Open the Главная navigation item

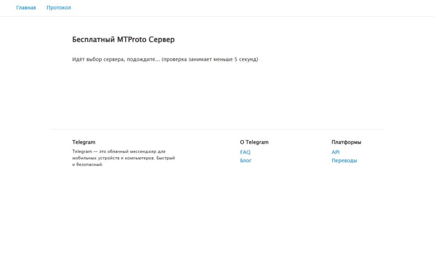(x=26, y=8)
